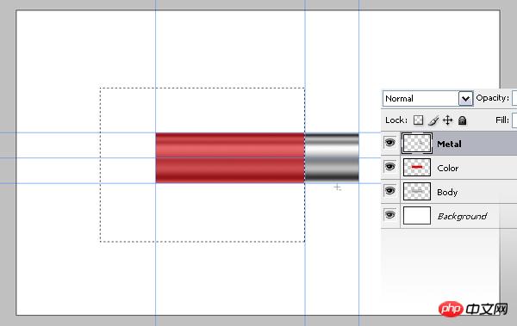517x326 pixels.
Task: Select the Body layer by name
Action: (447, 192)
